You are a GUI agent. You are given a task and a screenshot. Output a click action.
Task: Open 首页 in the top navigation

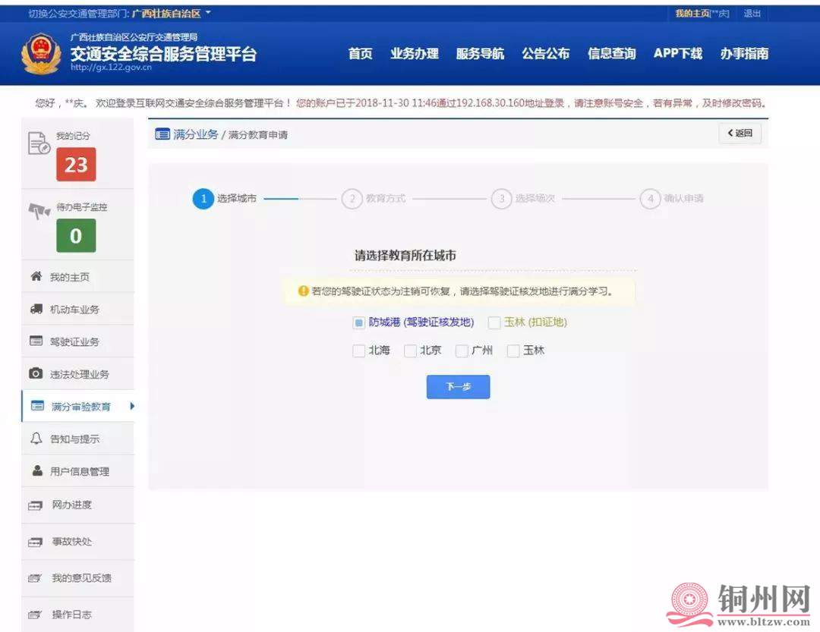(361, 53)
